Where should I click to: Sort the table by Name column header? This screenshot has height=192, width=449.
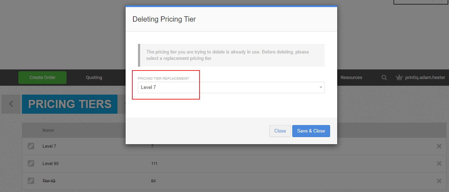pos(48,130)
